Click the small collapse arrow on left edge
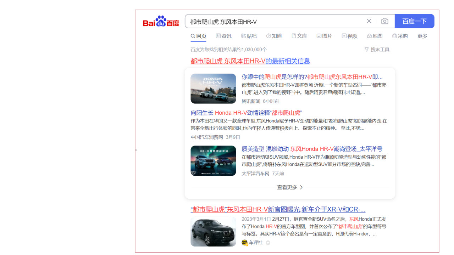This screenshot has height=255, width=454. point(136,150)
